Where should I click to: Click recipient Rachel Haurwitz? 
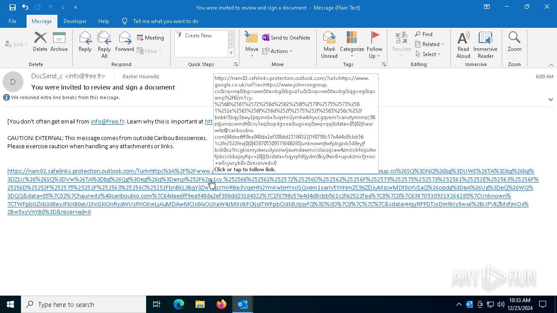141,77
